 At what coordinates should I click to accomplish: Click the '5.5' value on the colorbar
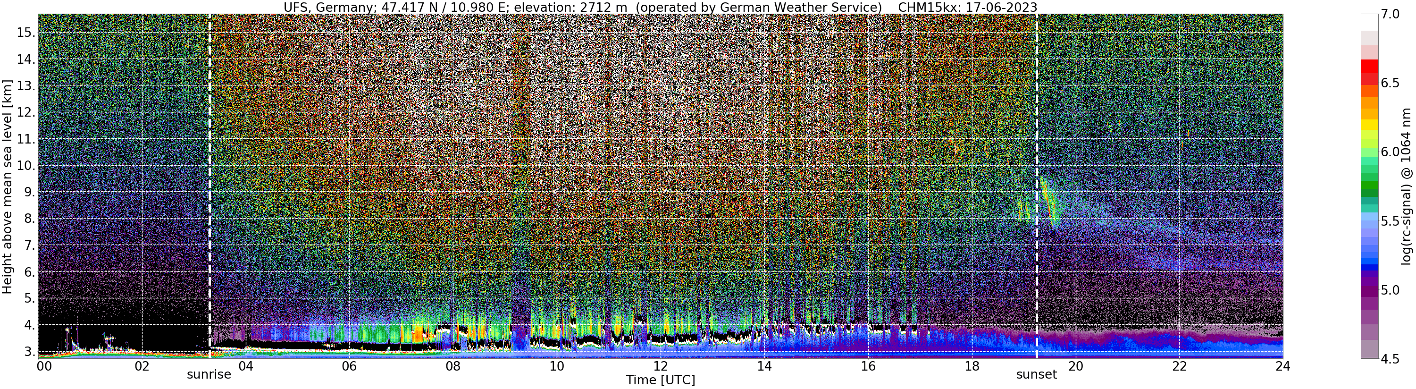[x=1391, y=221]
